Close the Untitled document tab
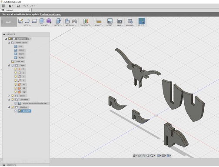 [30, 10]
